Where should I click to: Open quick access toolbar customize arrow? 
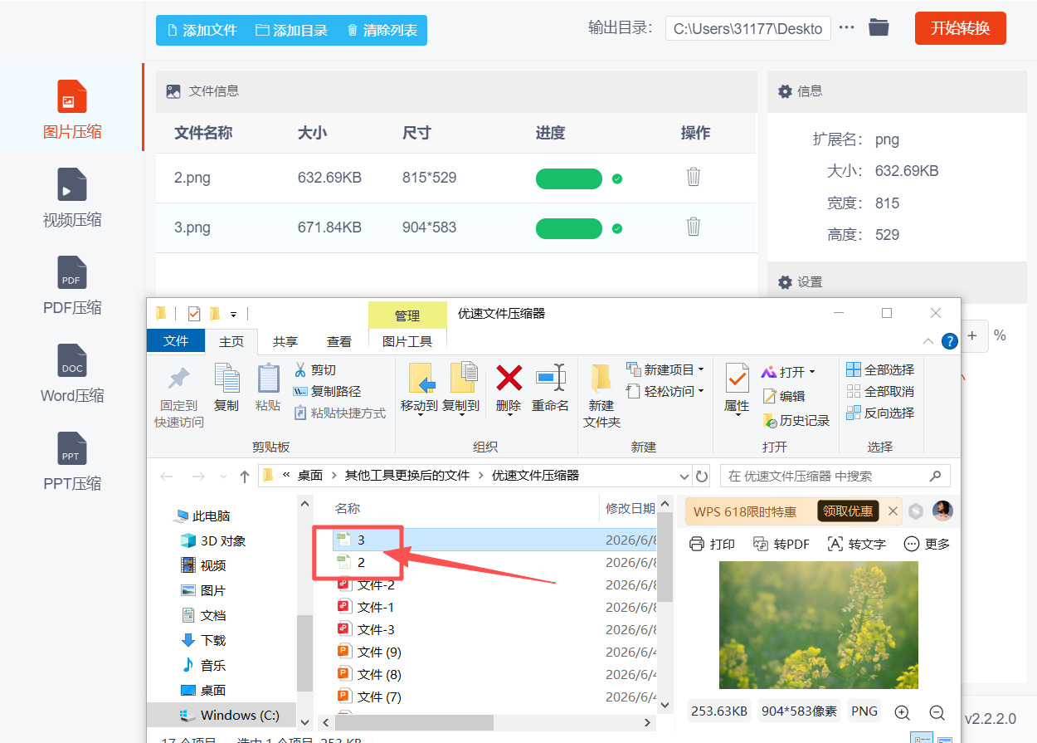point(233,314)
